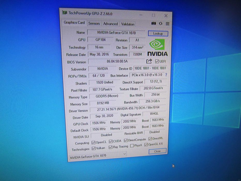The width and height of the screenshot is (241, 181).
Task: Click the Driver Date Sep 30, 2020
Action: 104,116
